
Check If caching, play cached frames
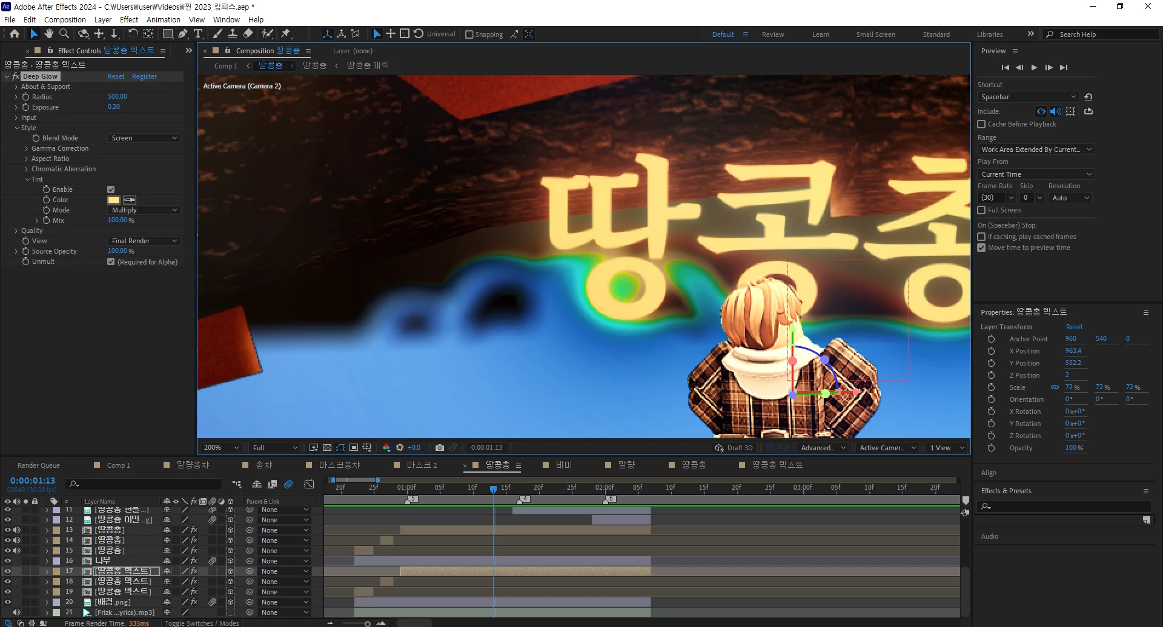[981, 237]
